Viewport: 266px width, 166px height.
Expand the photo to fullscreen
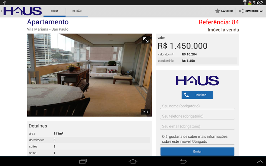[146, 40]
